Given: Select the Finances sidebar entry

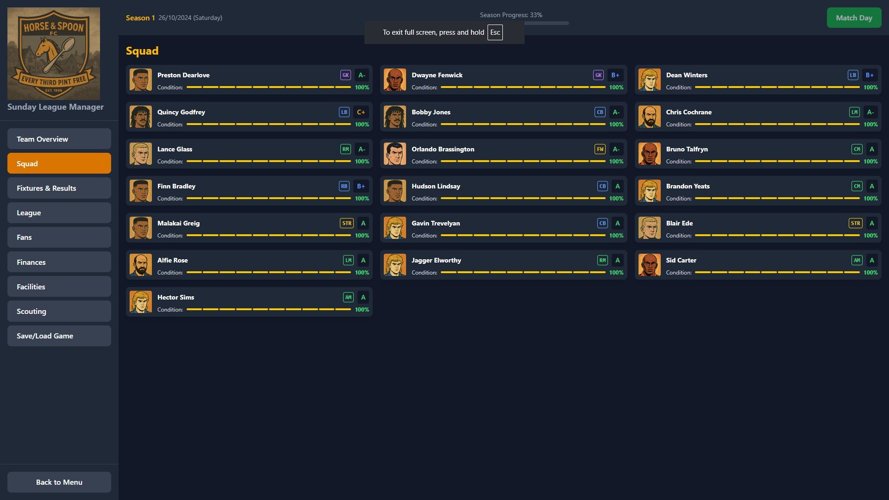Looking at the screenshot, I should tap(59, 262).
